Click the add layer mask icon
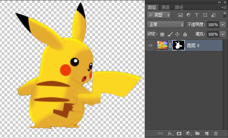This screenshot has width=228, height=138. (x=179, y=133)
